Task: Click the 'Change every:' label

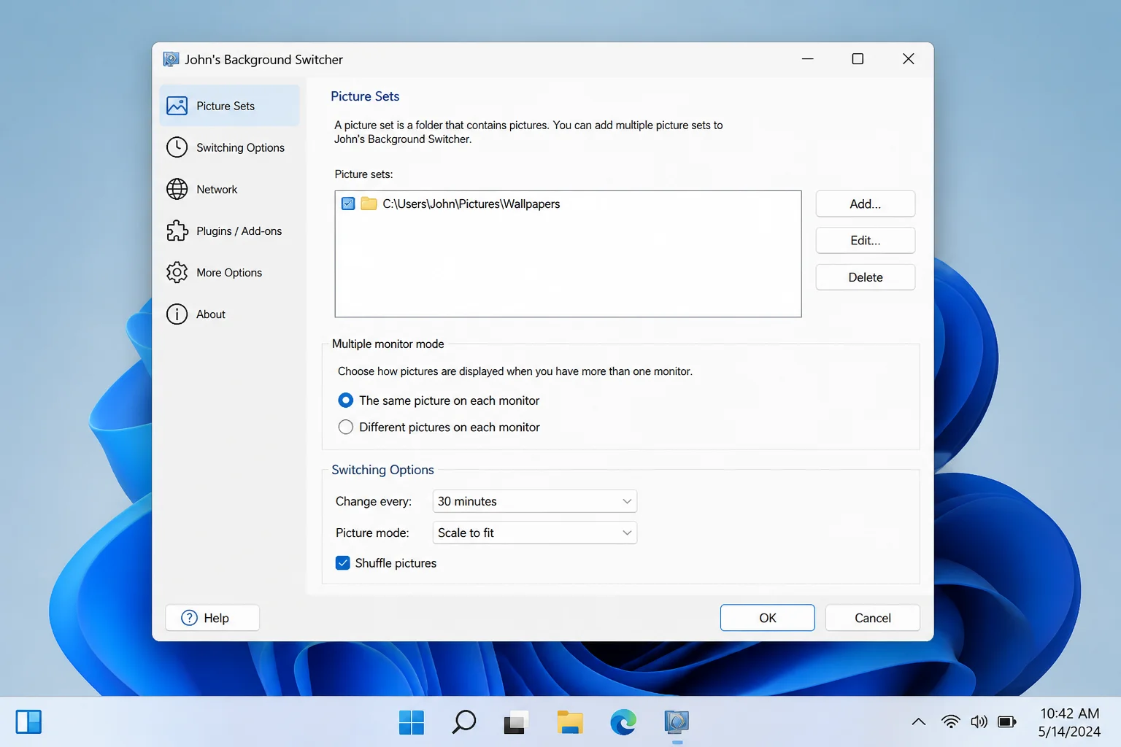Action: coord(374,501)
